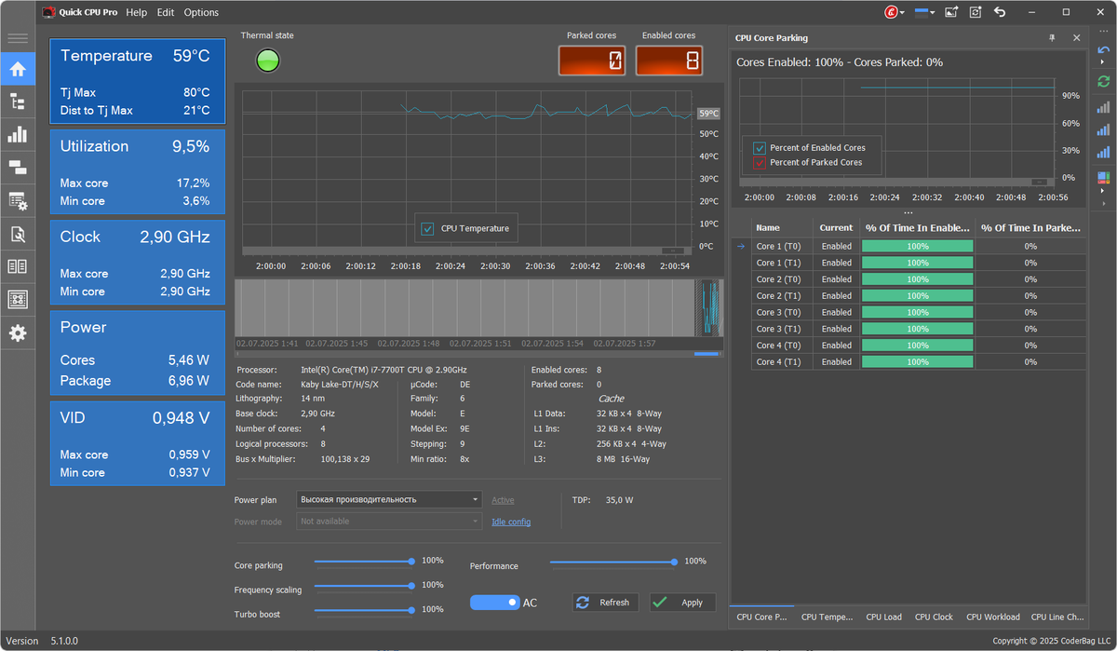Open the Help menu
This screenshot has width=1117, height=651.
[136, 13]
